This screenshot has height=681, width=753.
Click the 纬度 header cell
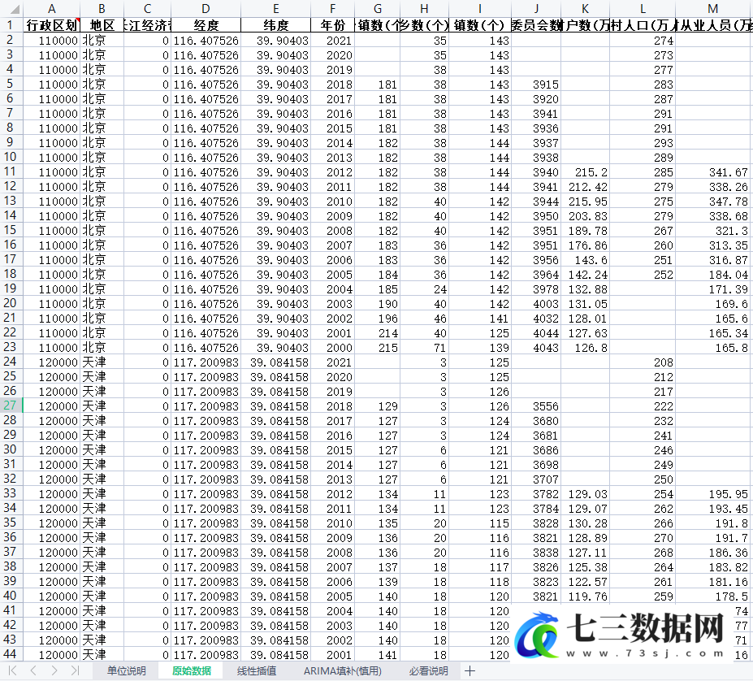click(x=275, y=25)
